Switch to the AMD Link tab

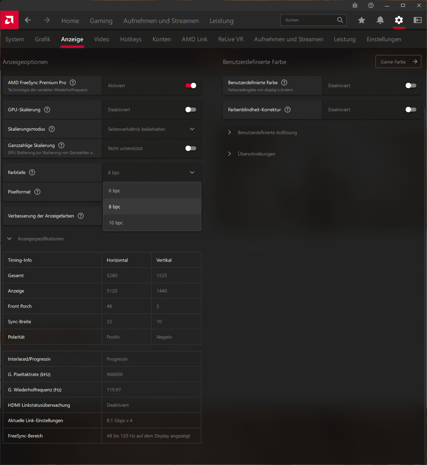click(194, 39)
